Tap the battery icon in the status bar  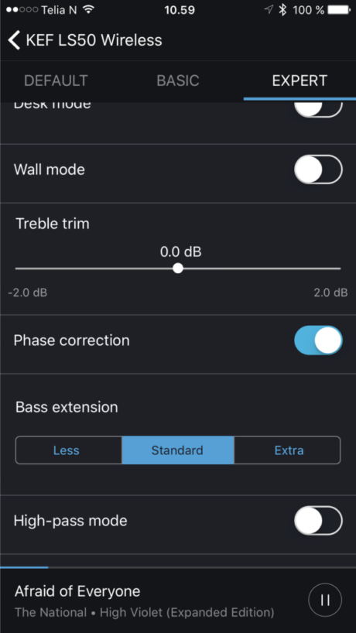tap(339, 10)
